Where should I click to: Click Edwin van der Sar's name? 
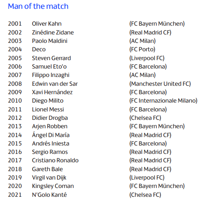tap(55, 84)
